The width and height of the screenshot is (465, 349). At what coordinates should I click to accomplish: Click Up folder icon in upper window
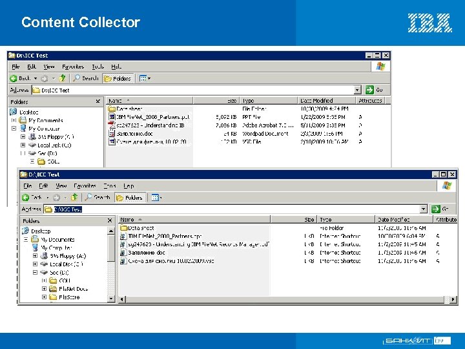click(62, 78)
